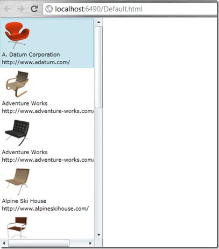Click the http://www.adatum.com/ URL text
219x249 pixels.
(x=36, y=62)
